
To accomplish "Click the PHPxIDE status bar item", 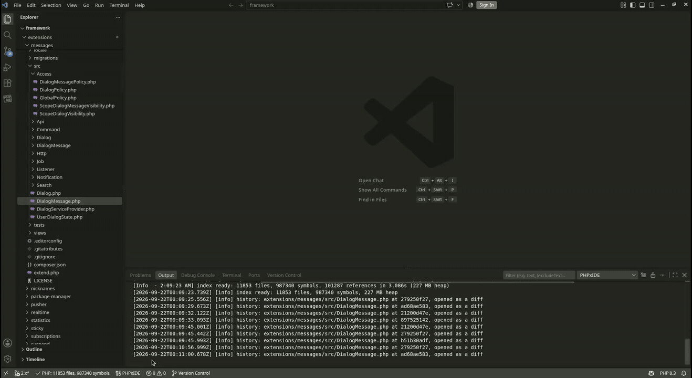I will tap(128, 373).
